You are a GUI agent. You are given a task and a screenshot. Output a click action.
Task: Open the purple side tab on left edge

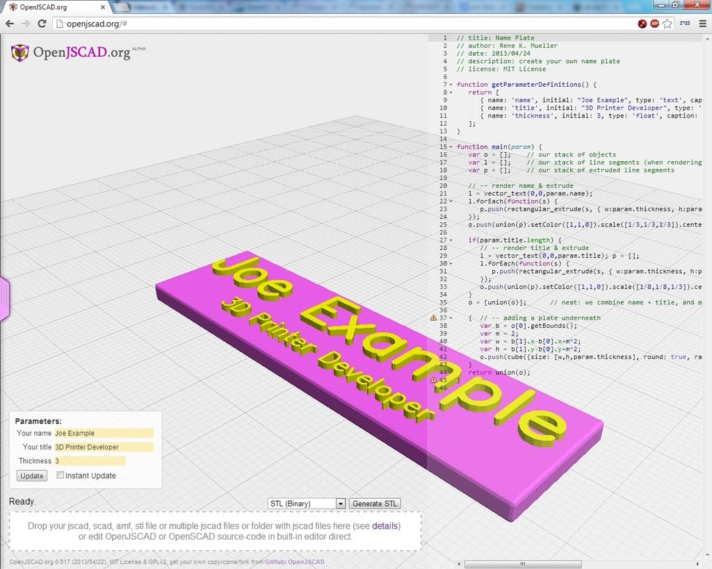pos(3,299)
